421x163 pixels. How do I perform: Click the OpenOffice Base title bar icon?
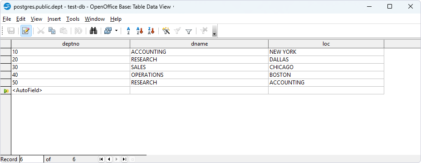pos(8,7)
